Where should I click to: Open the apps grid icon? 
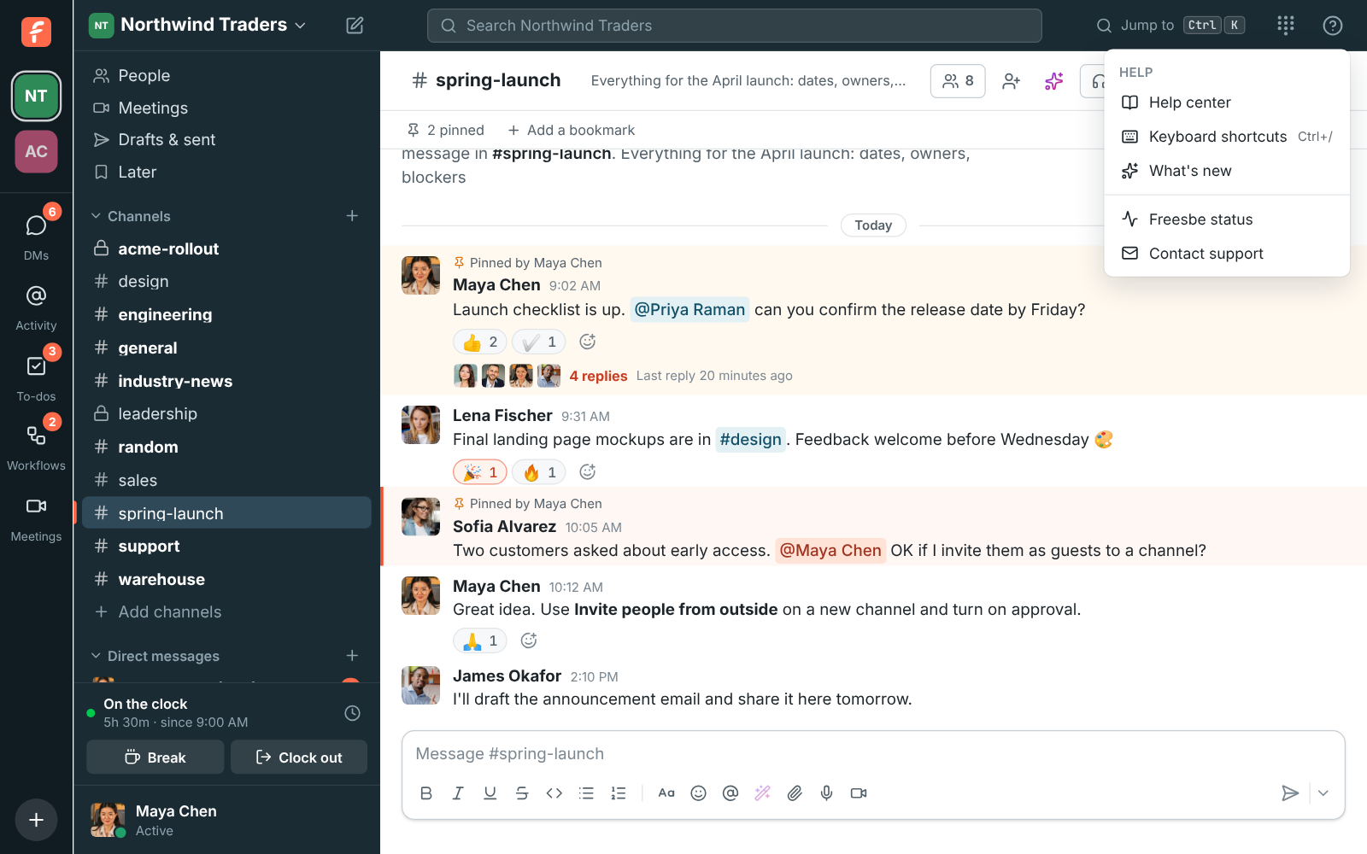(1286, 26)
